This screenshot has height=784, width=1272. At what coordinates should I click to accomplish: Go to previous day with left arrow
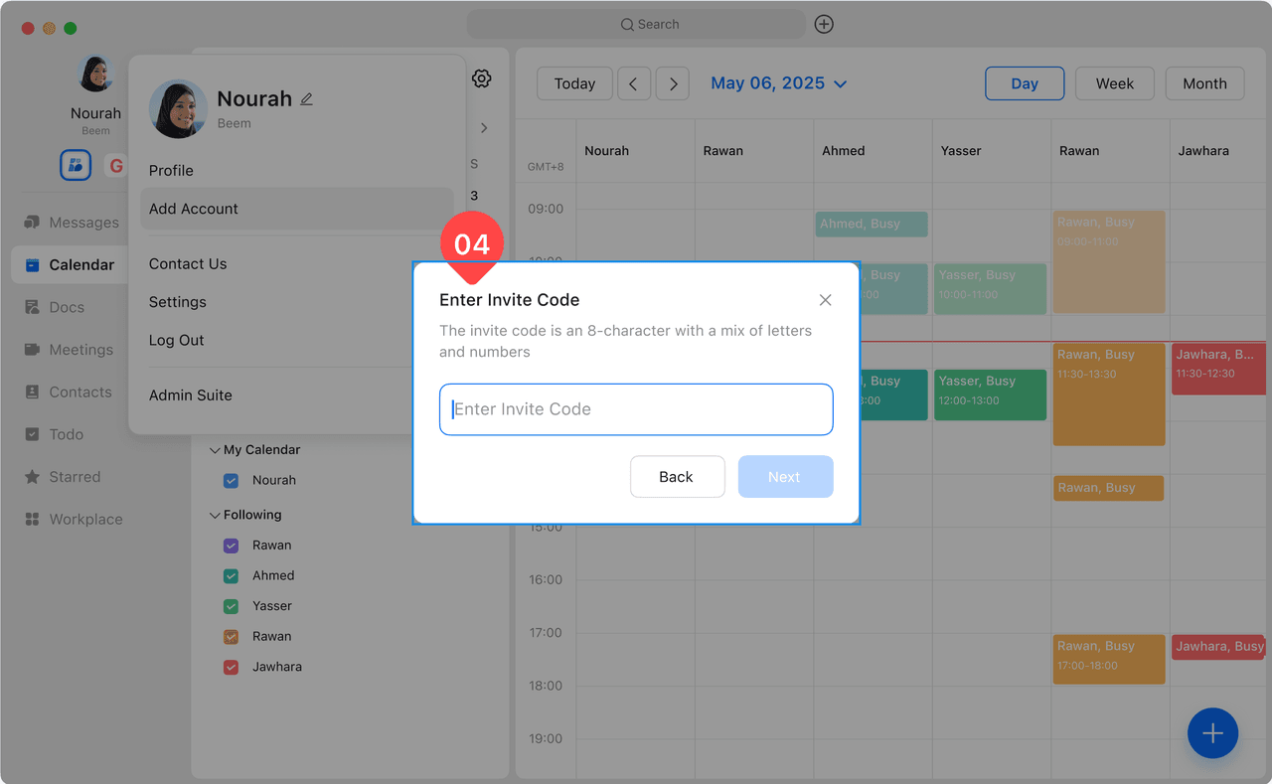(x=634, y=84)
